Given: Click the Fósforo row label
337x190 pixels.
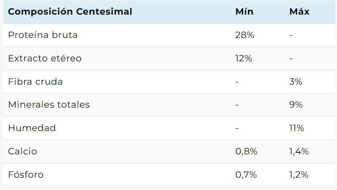Looking at the screenshot, I should [x=26, y=175].
